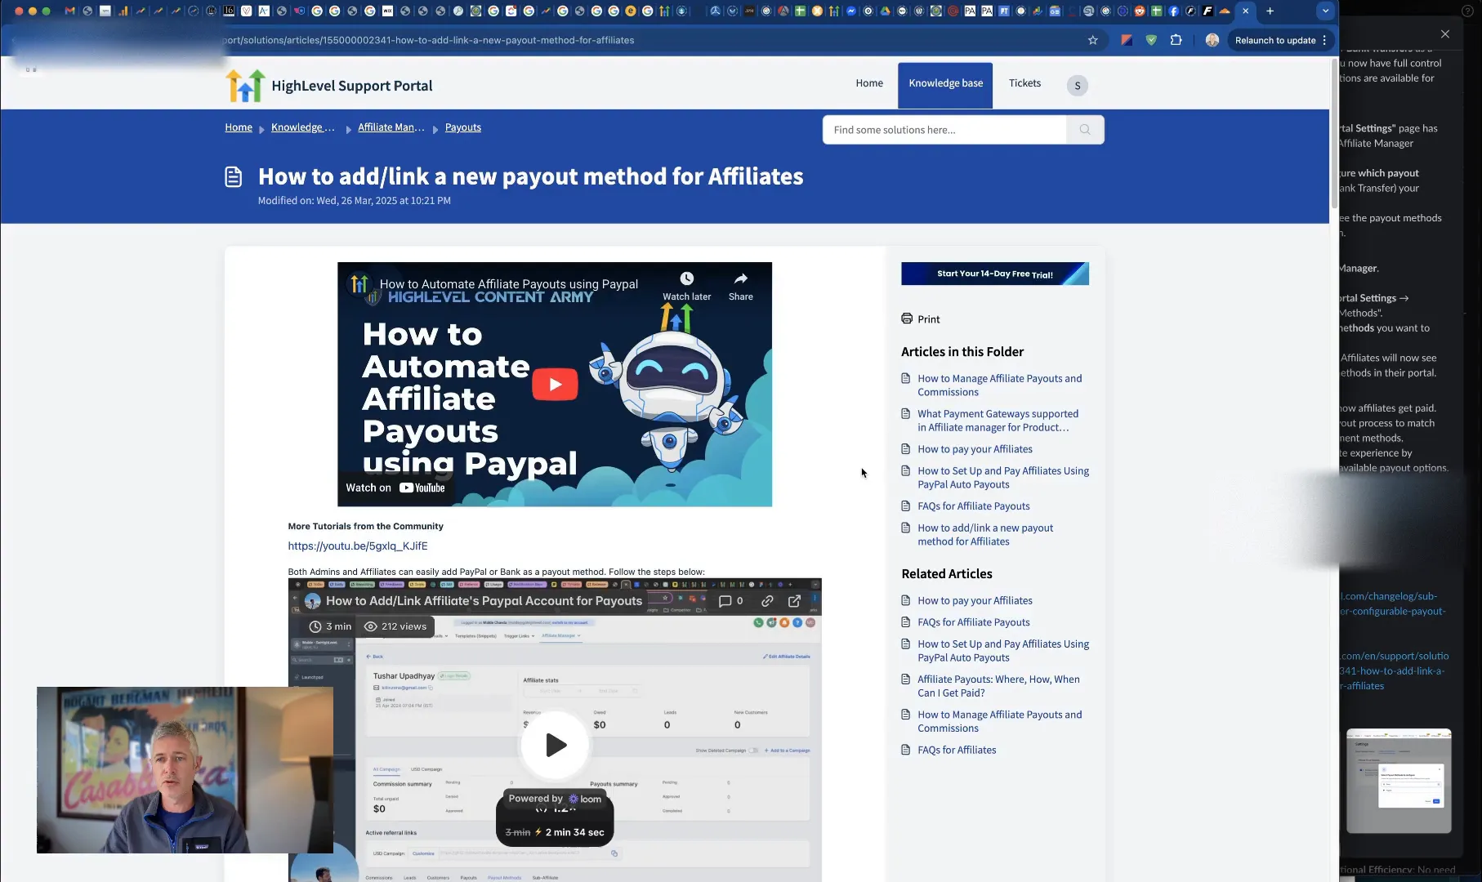1482x882 pixels.
Task: Click the Print link
Action: tap(921, 319)
